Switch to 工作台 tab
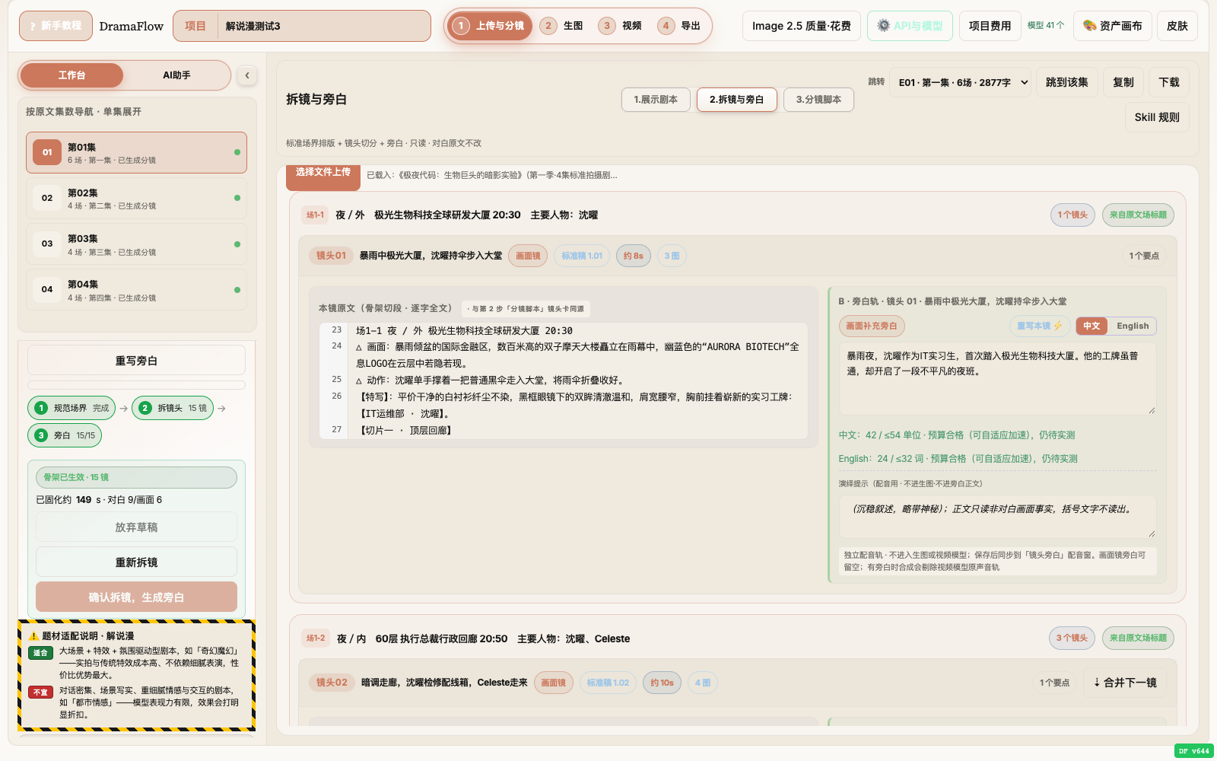This screenshot has height=761, width=1217. (x=71, y=75)
